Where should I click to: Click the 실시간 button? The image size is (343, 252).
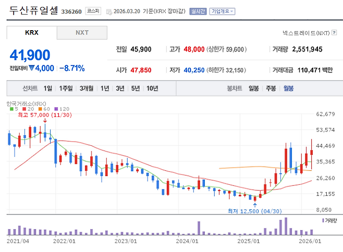point(198,11)
